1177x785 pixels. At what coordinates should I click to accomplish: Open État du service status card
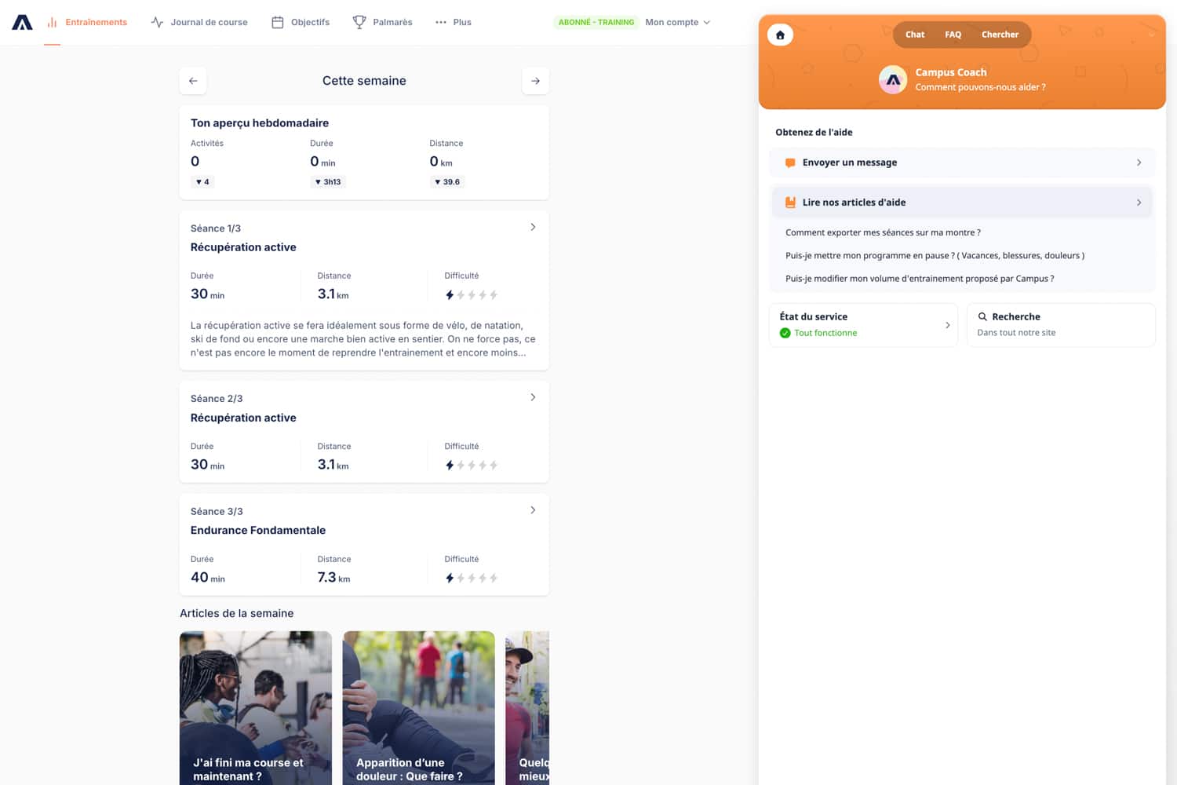point(863,324)
